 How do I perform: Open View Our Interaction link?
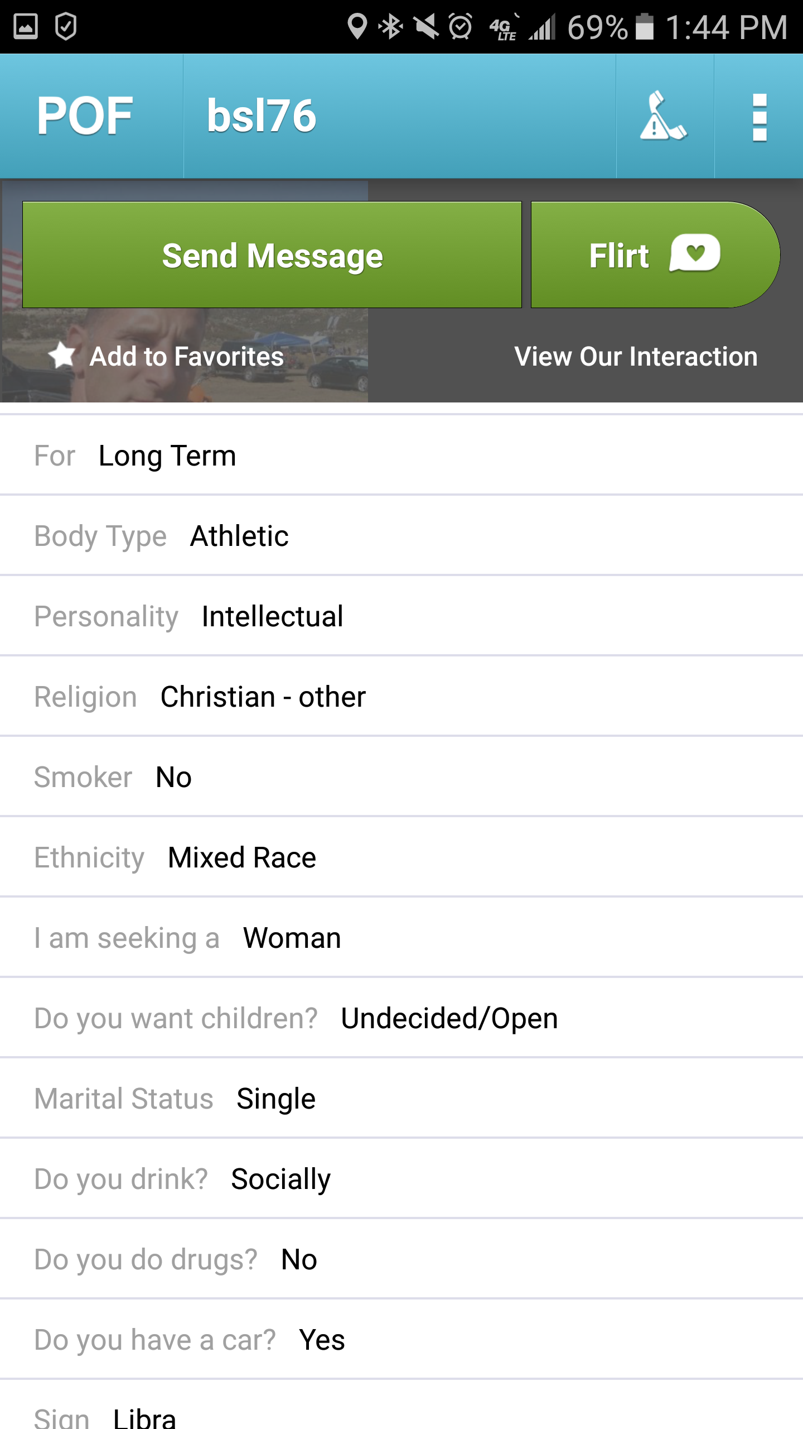point(636,356)
